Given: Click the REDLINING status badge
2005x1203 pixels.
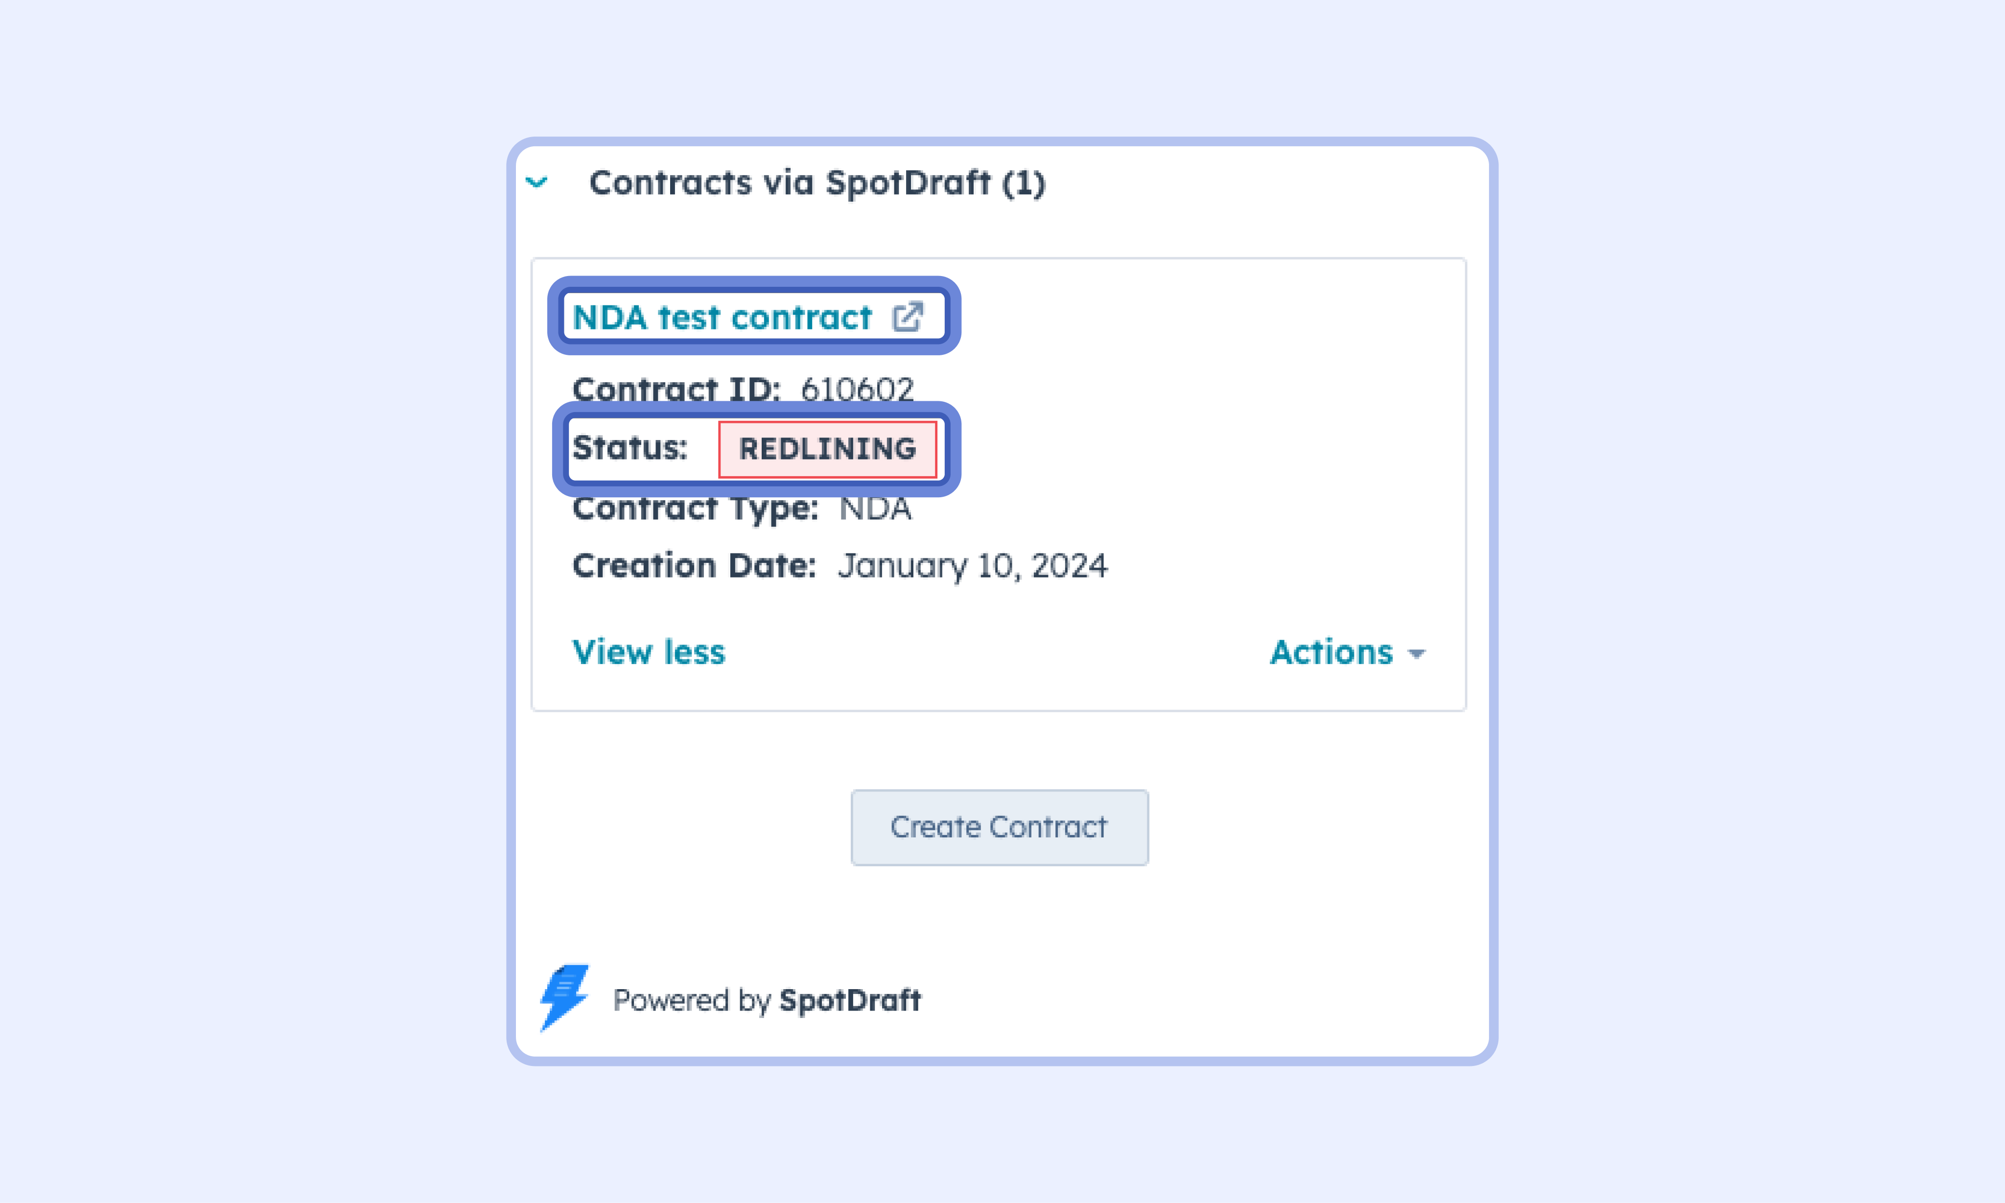Looking at the screenshot, I should coord(827,449).
